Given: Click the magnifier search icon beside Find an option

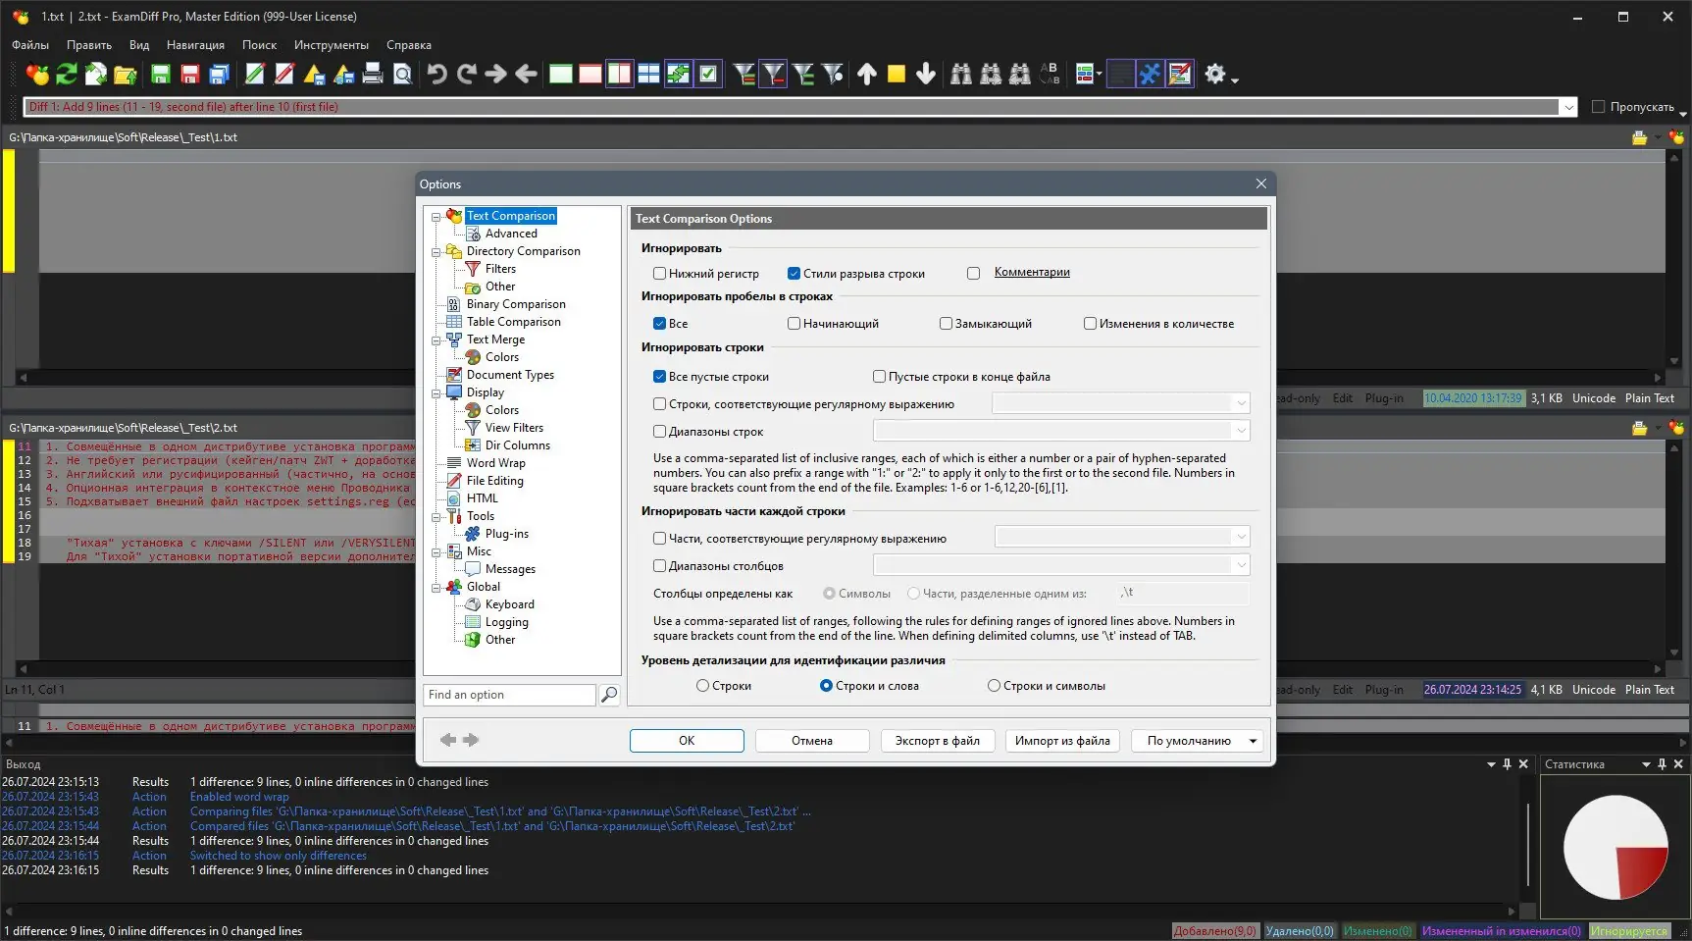Looking at the screenshot, I should 609,695.
